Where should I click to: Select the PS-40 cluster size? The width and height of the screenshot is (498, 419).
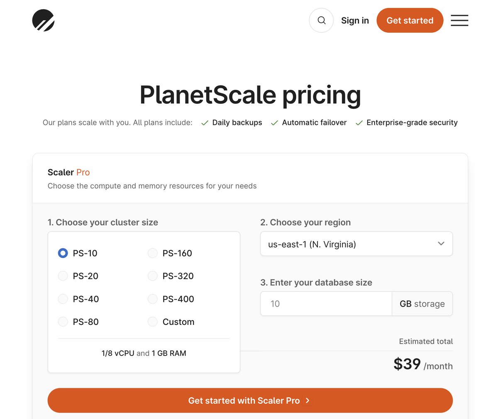(x=63, y=299)
